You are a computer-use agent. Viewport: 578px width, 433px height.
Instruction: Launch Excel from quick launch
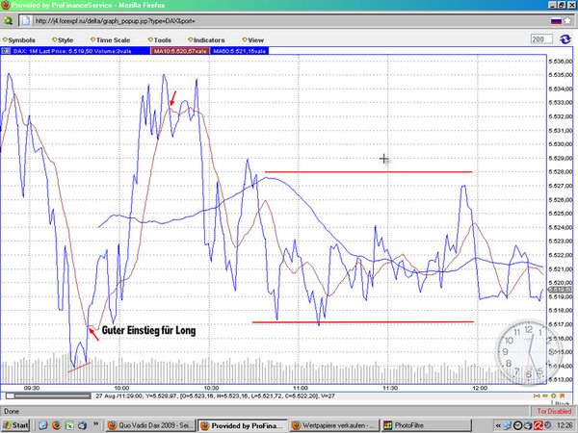tap(69, 425)
